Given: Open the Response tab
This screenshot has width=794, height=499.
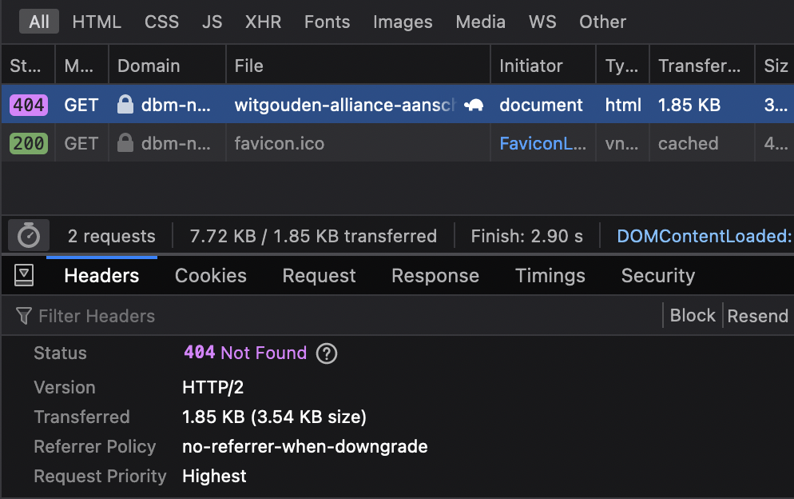Looking at the screenshot, I should click(x=435, y=275).
